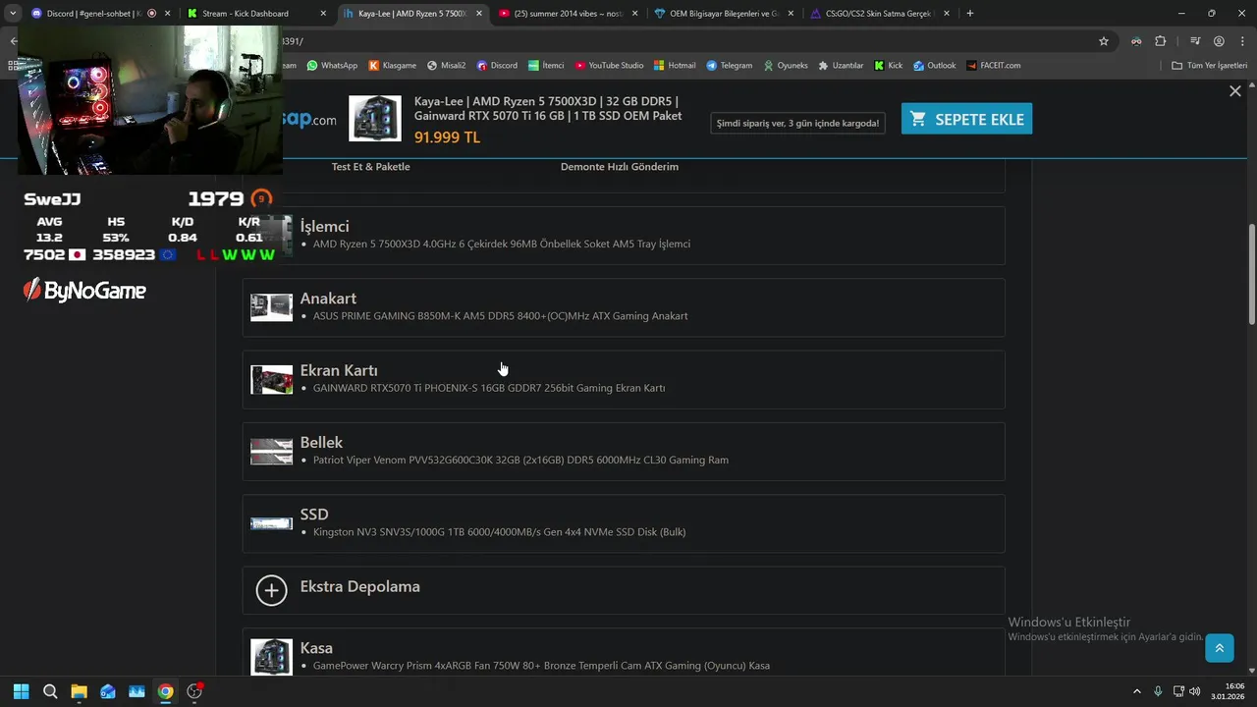Open the Tüm Yer İşaretleri bookmarks folder
The height and width of the screenshot is (707, 1257).
(x=1209, y=66)
